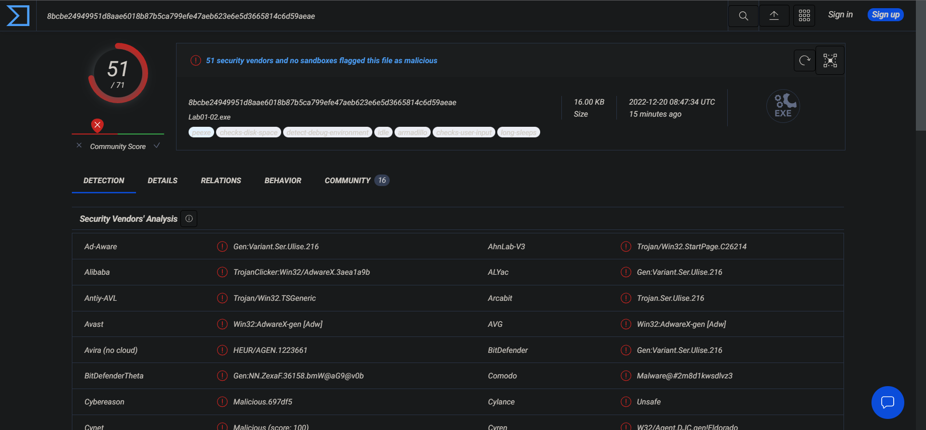Image resolution: width=926 pixels, height=430 pixels.
Task: Click the EXE file type icon
Action: click(783, 106)
